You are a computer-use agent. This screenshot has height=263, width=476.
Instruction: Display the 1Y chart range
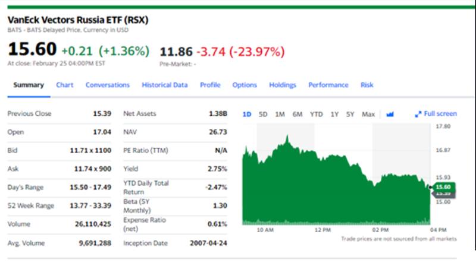(x=335, y=114)
